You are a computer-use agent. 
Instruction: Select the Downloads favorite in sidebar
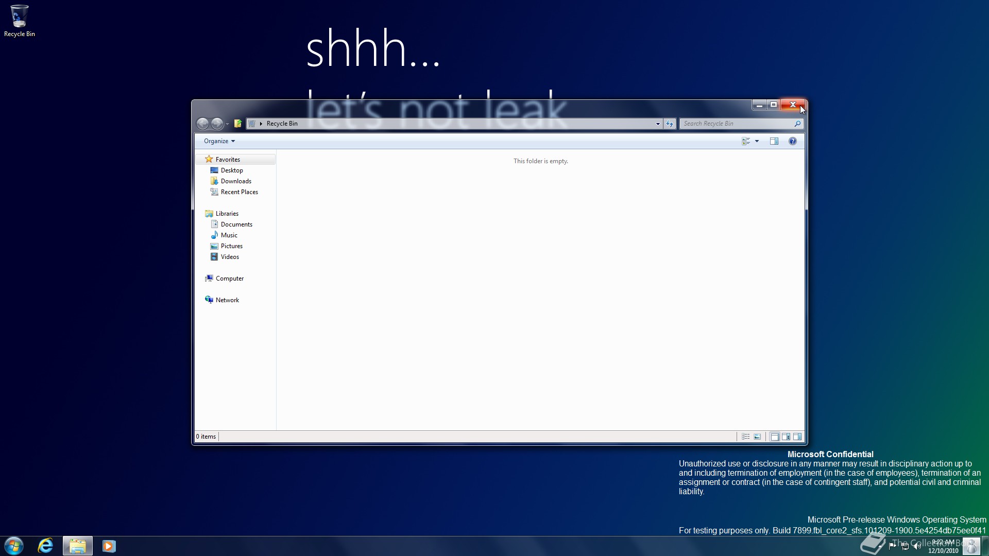click(236, 181)
